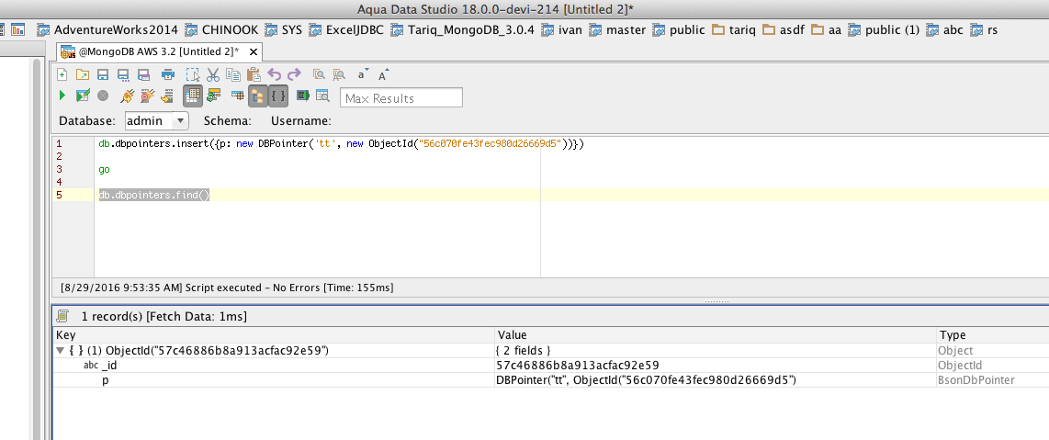Open a file with the folder icon
The image size is (1049, 440).
pos(83,75)
